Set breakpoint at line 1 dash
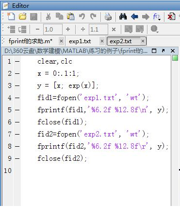Screen dimensions: 180x223 tap(17, 62)
